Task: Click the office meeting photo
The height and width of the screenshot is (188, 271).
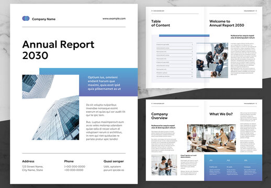Action: pyautogui.click(x=211, y=138)
